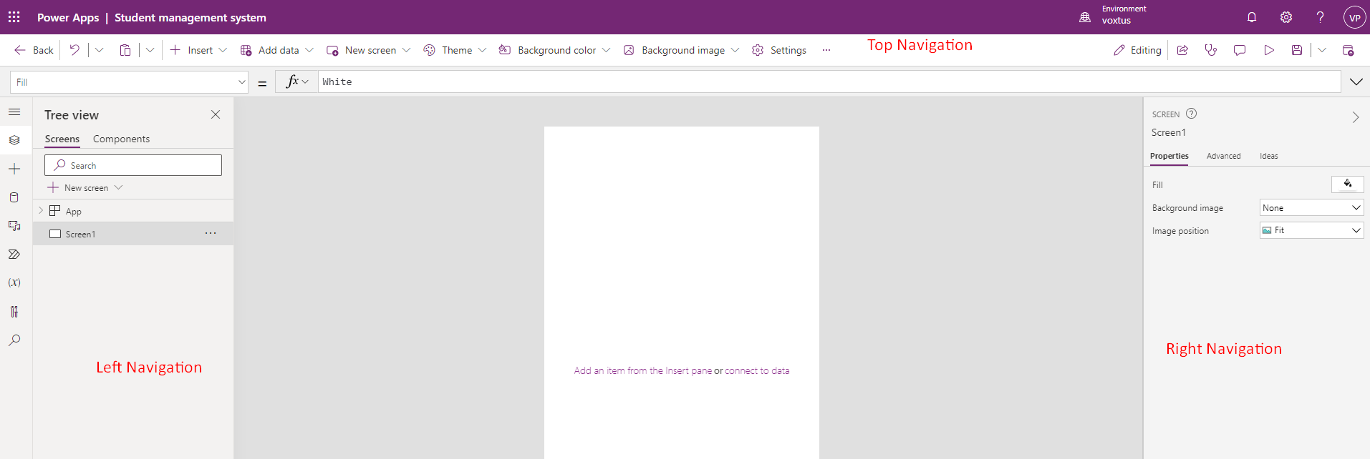The height and width of the screenshot is (459, 1370).
Task: Open the Power Automate icon in left rail
Action: tap(14, 255)
